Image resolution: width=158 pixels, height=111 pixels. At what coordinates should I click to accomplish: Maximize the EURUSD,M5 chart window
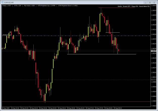click(x=150, y=3)
